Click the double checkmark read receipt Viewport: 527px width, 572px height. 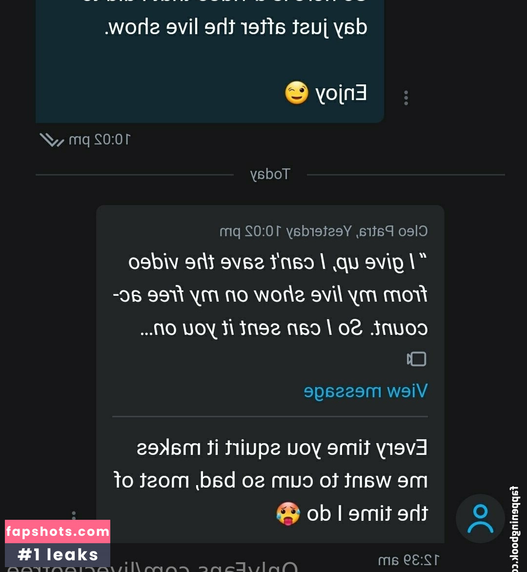click(x=52, y=140)
